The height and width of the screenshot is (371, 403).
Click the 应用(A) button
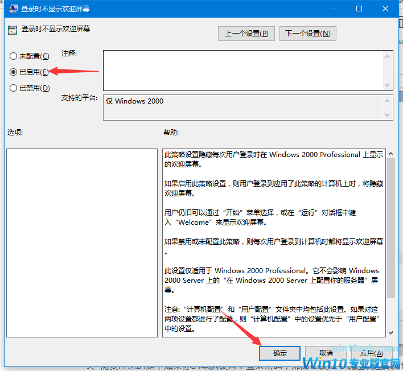(371, 353)
